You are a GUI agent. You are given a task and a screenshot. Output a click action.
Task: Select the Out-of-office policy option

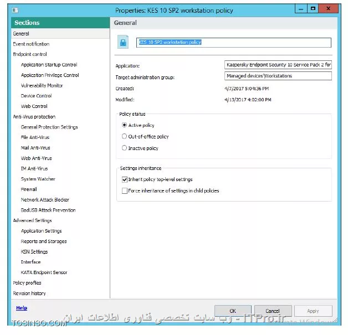pos(124,136)
